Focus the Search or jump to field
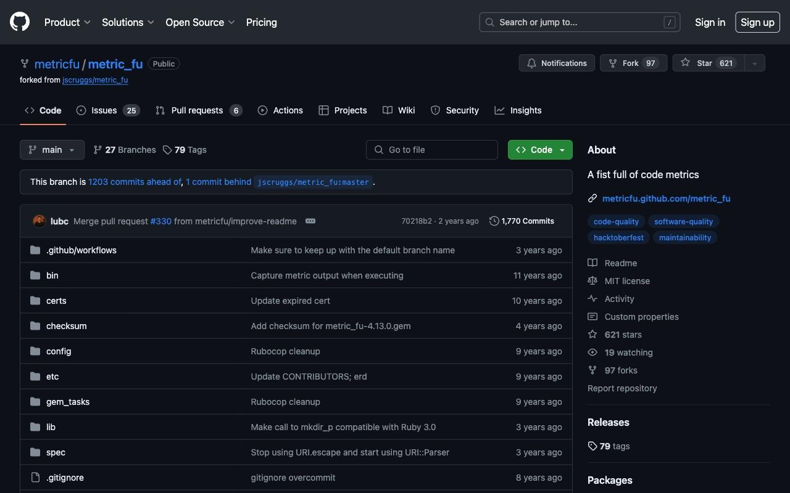Image resolution: width=790 pixels, height=493 pixels. 580,22
